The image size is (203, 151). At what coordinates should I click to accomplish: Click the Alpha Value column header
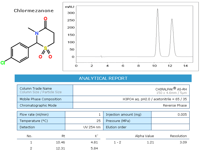click(144, 136)
